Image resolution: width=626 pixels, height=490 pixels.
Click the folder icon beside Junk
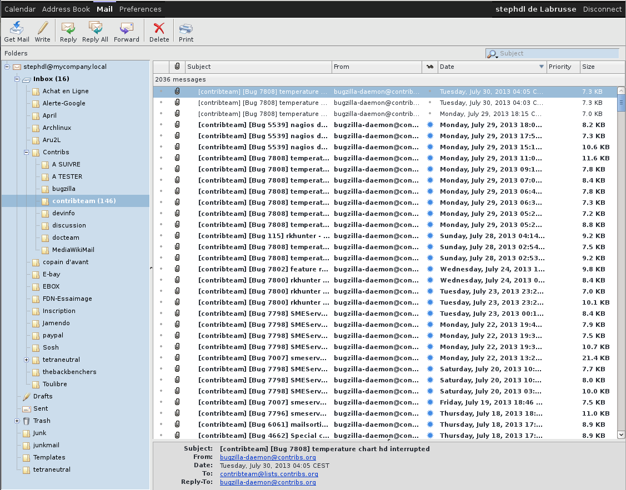26,433
